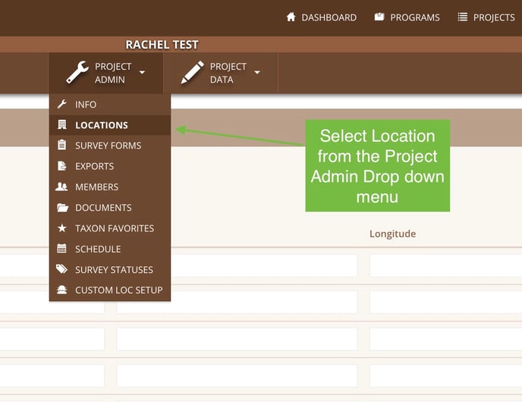Click the Taxon Favorites star icon
The image size is (522, 402).
click(x=62, y=228)
